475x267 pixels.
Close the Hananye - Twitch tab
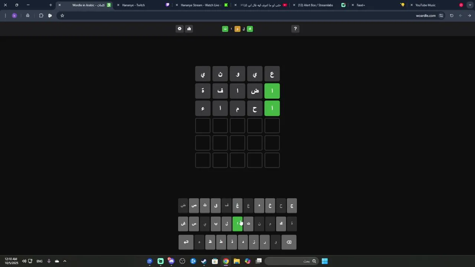pyautogui.click(x=118, y=5)
